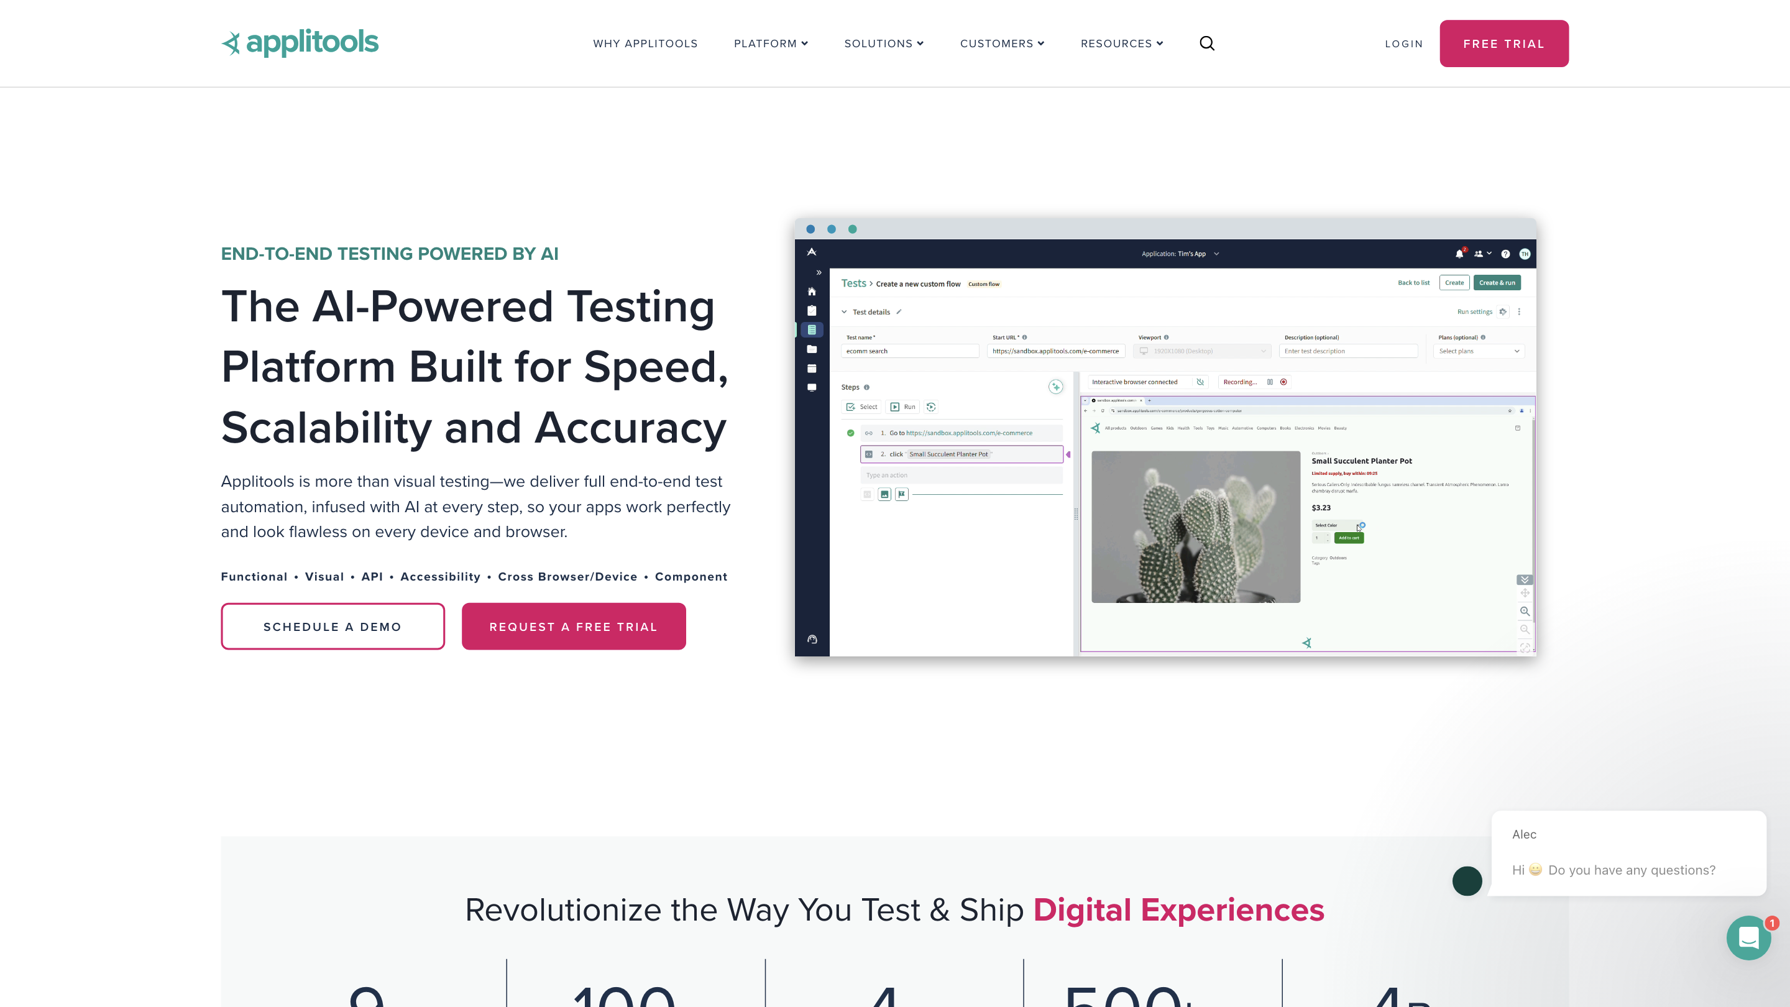Click the zoom-in magnifier in browser preview
The image size is (1790, 1007).
tap(1525, 612)
